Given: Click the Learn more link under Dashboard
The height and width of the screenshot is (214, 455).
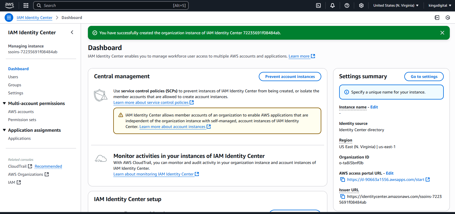Looking at the screenshot, I should 299,56.
